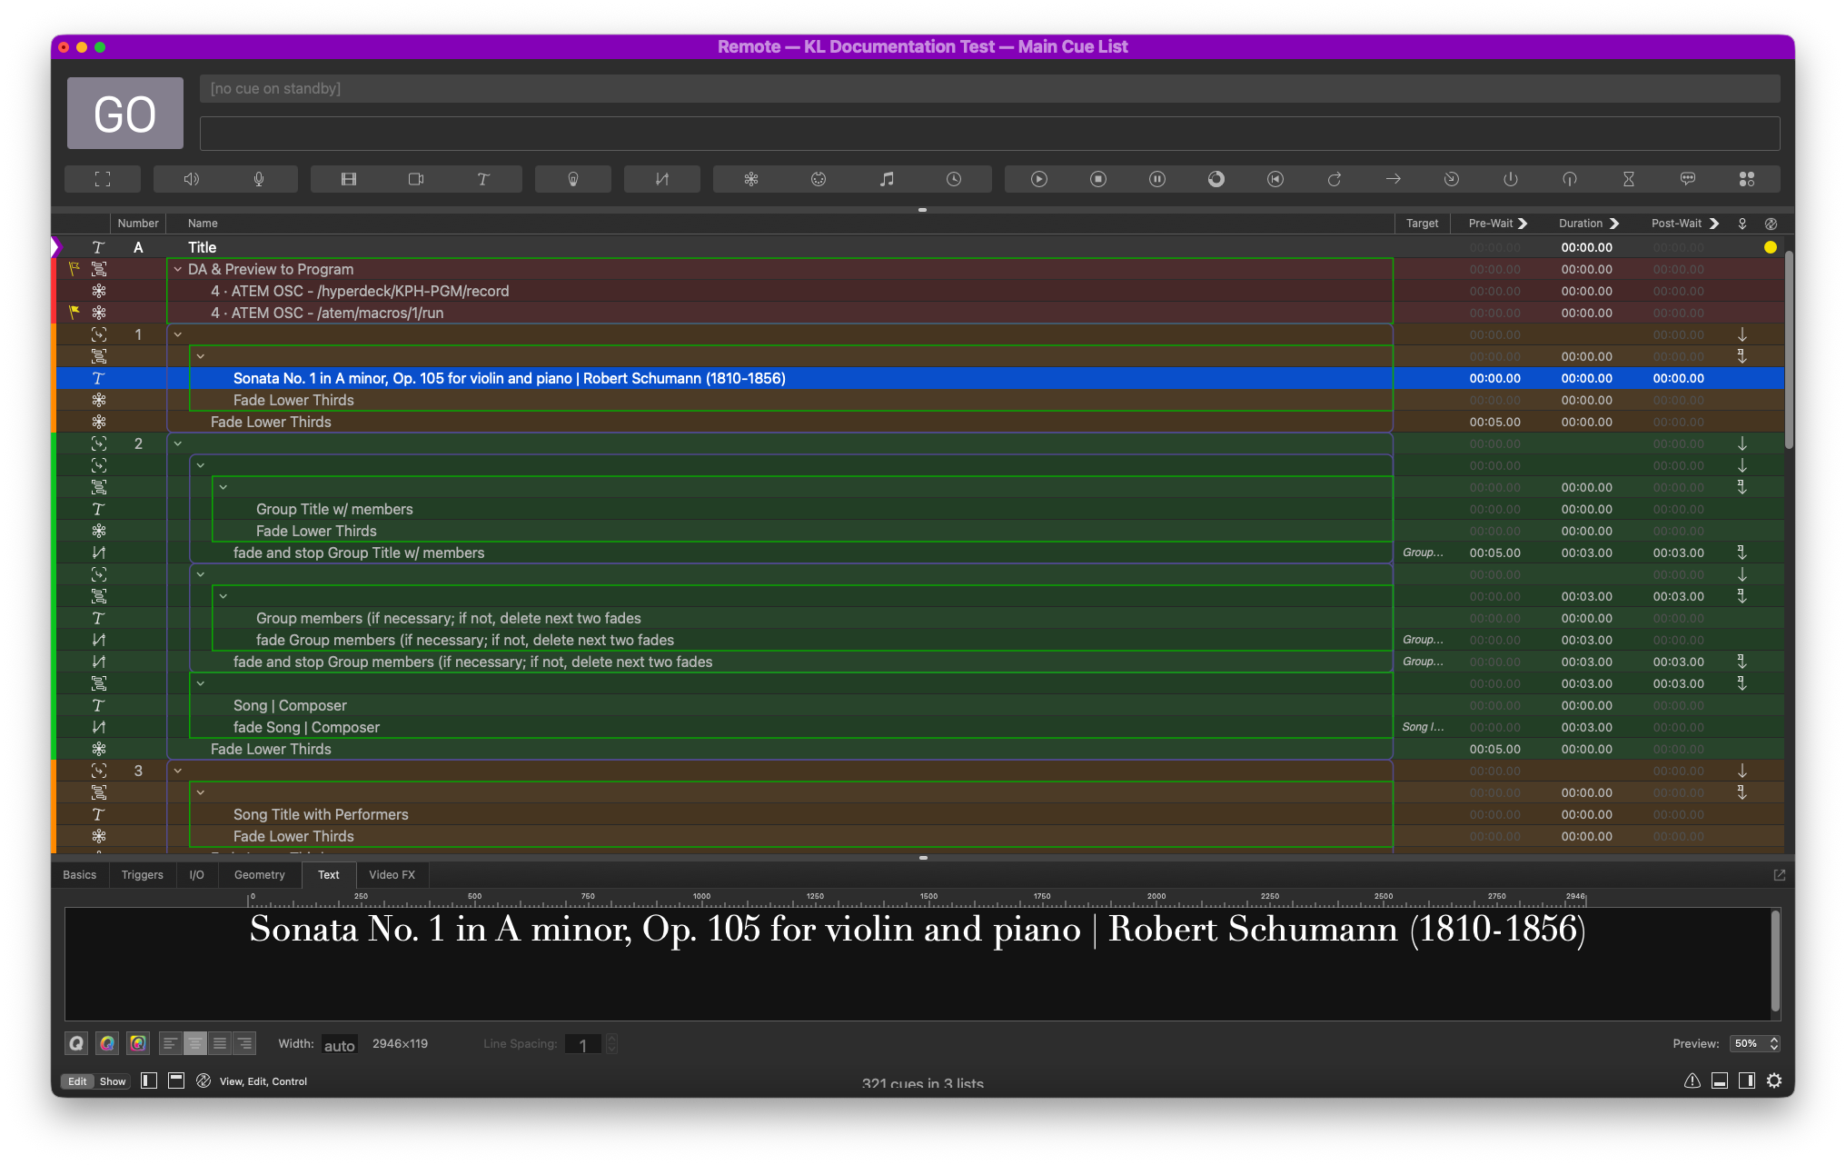Collapse the DA & Preview to Program group
The width and height of the screenshot is (1846, 1165).
[178, 269]
